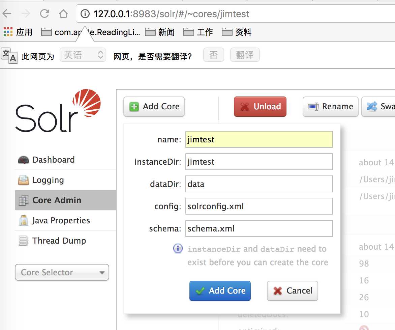The width and height of the screenshot is (395, 330).
Task: Click the Logging inbox icon
Action: point(24,180)
